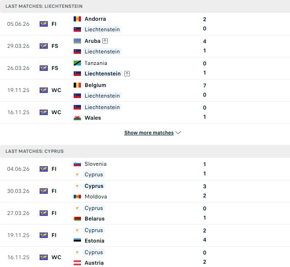Click the Aruba flag icon
The width and height of the screenshot is (290, 267).
tap(77, 41)
